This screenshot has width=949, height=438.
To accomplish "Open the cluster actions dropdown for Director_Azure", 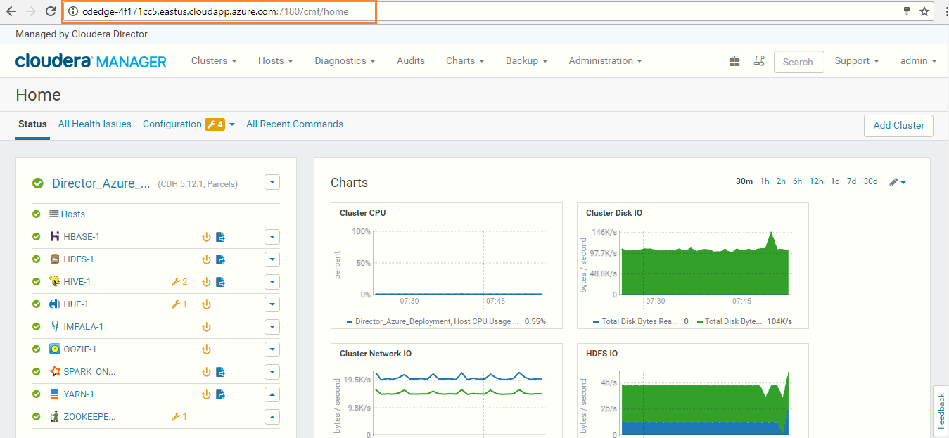I will tap(272, 183).
